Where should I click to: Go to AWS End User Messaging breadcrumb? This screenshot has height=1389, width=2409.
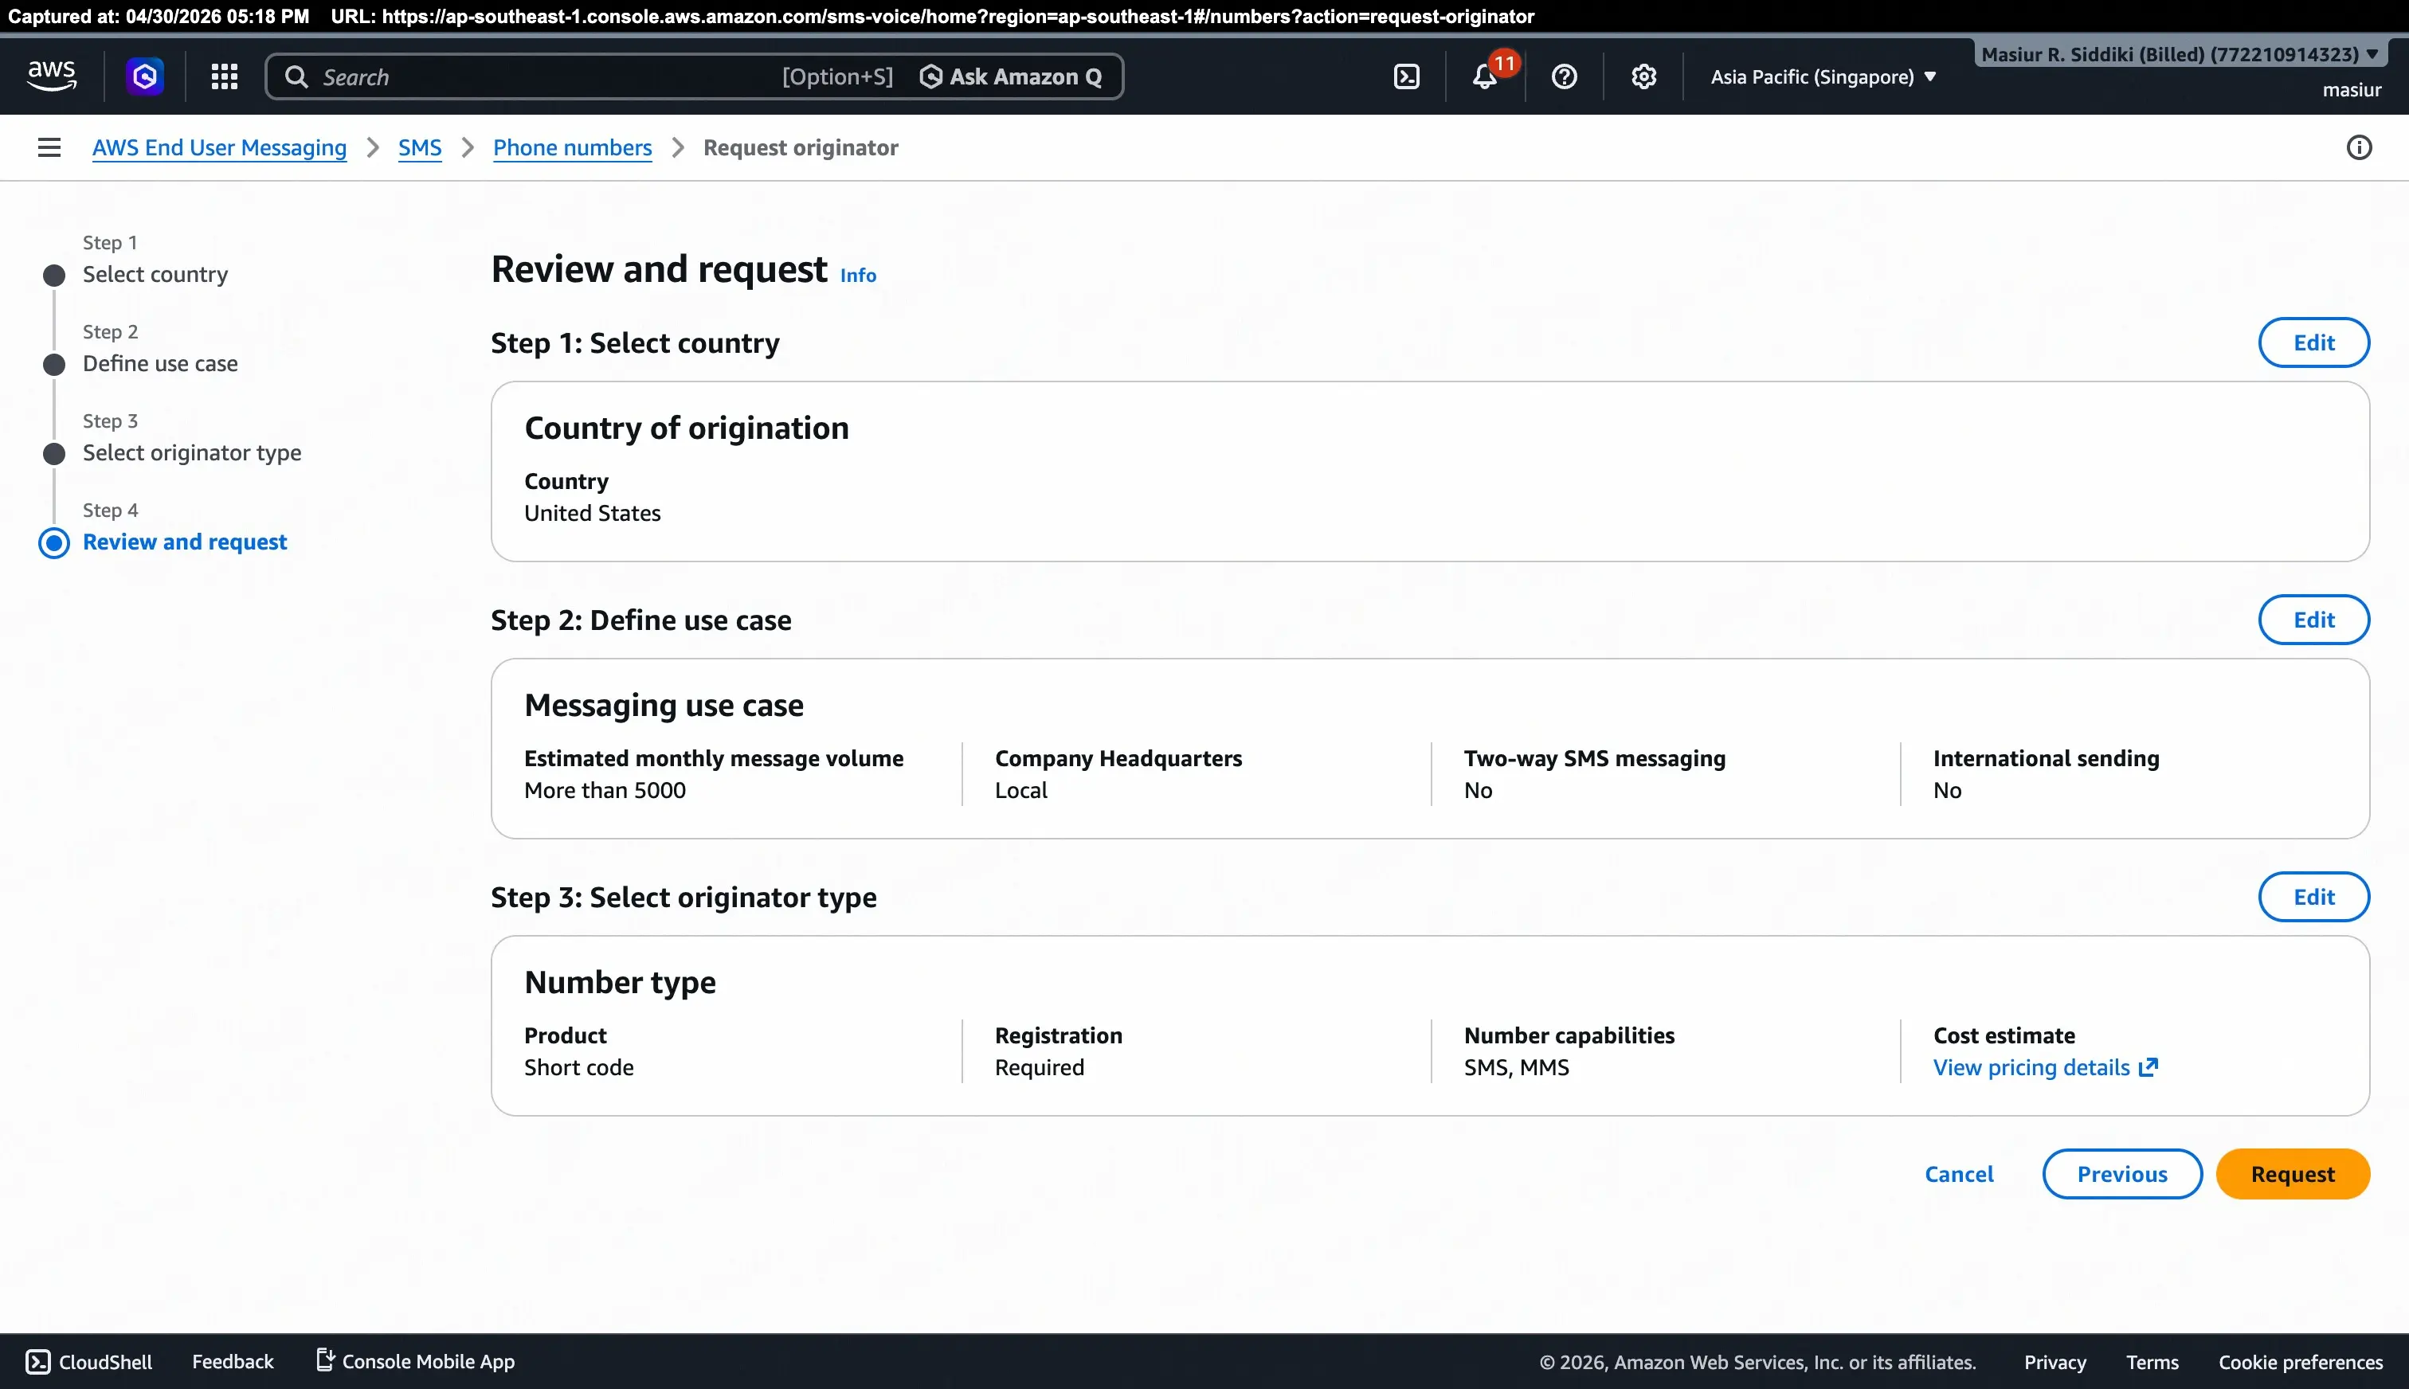pyautogui.click(x=219, y=148)
